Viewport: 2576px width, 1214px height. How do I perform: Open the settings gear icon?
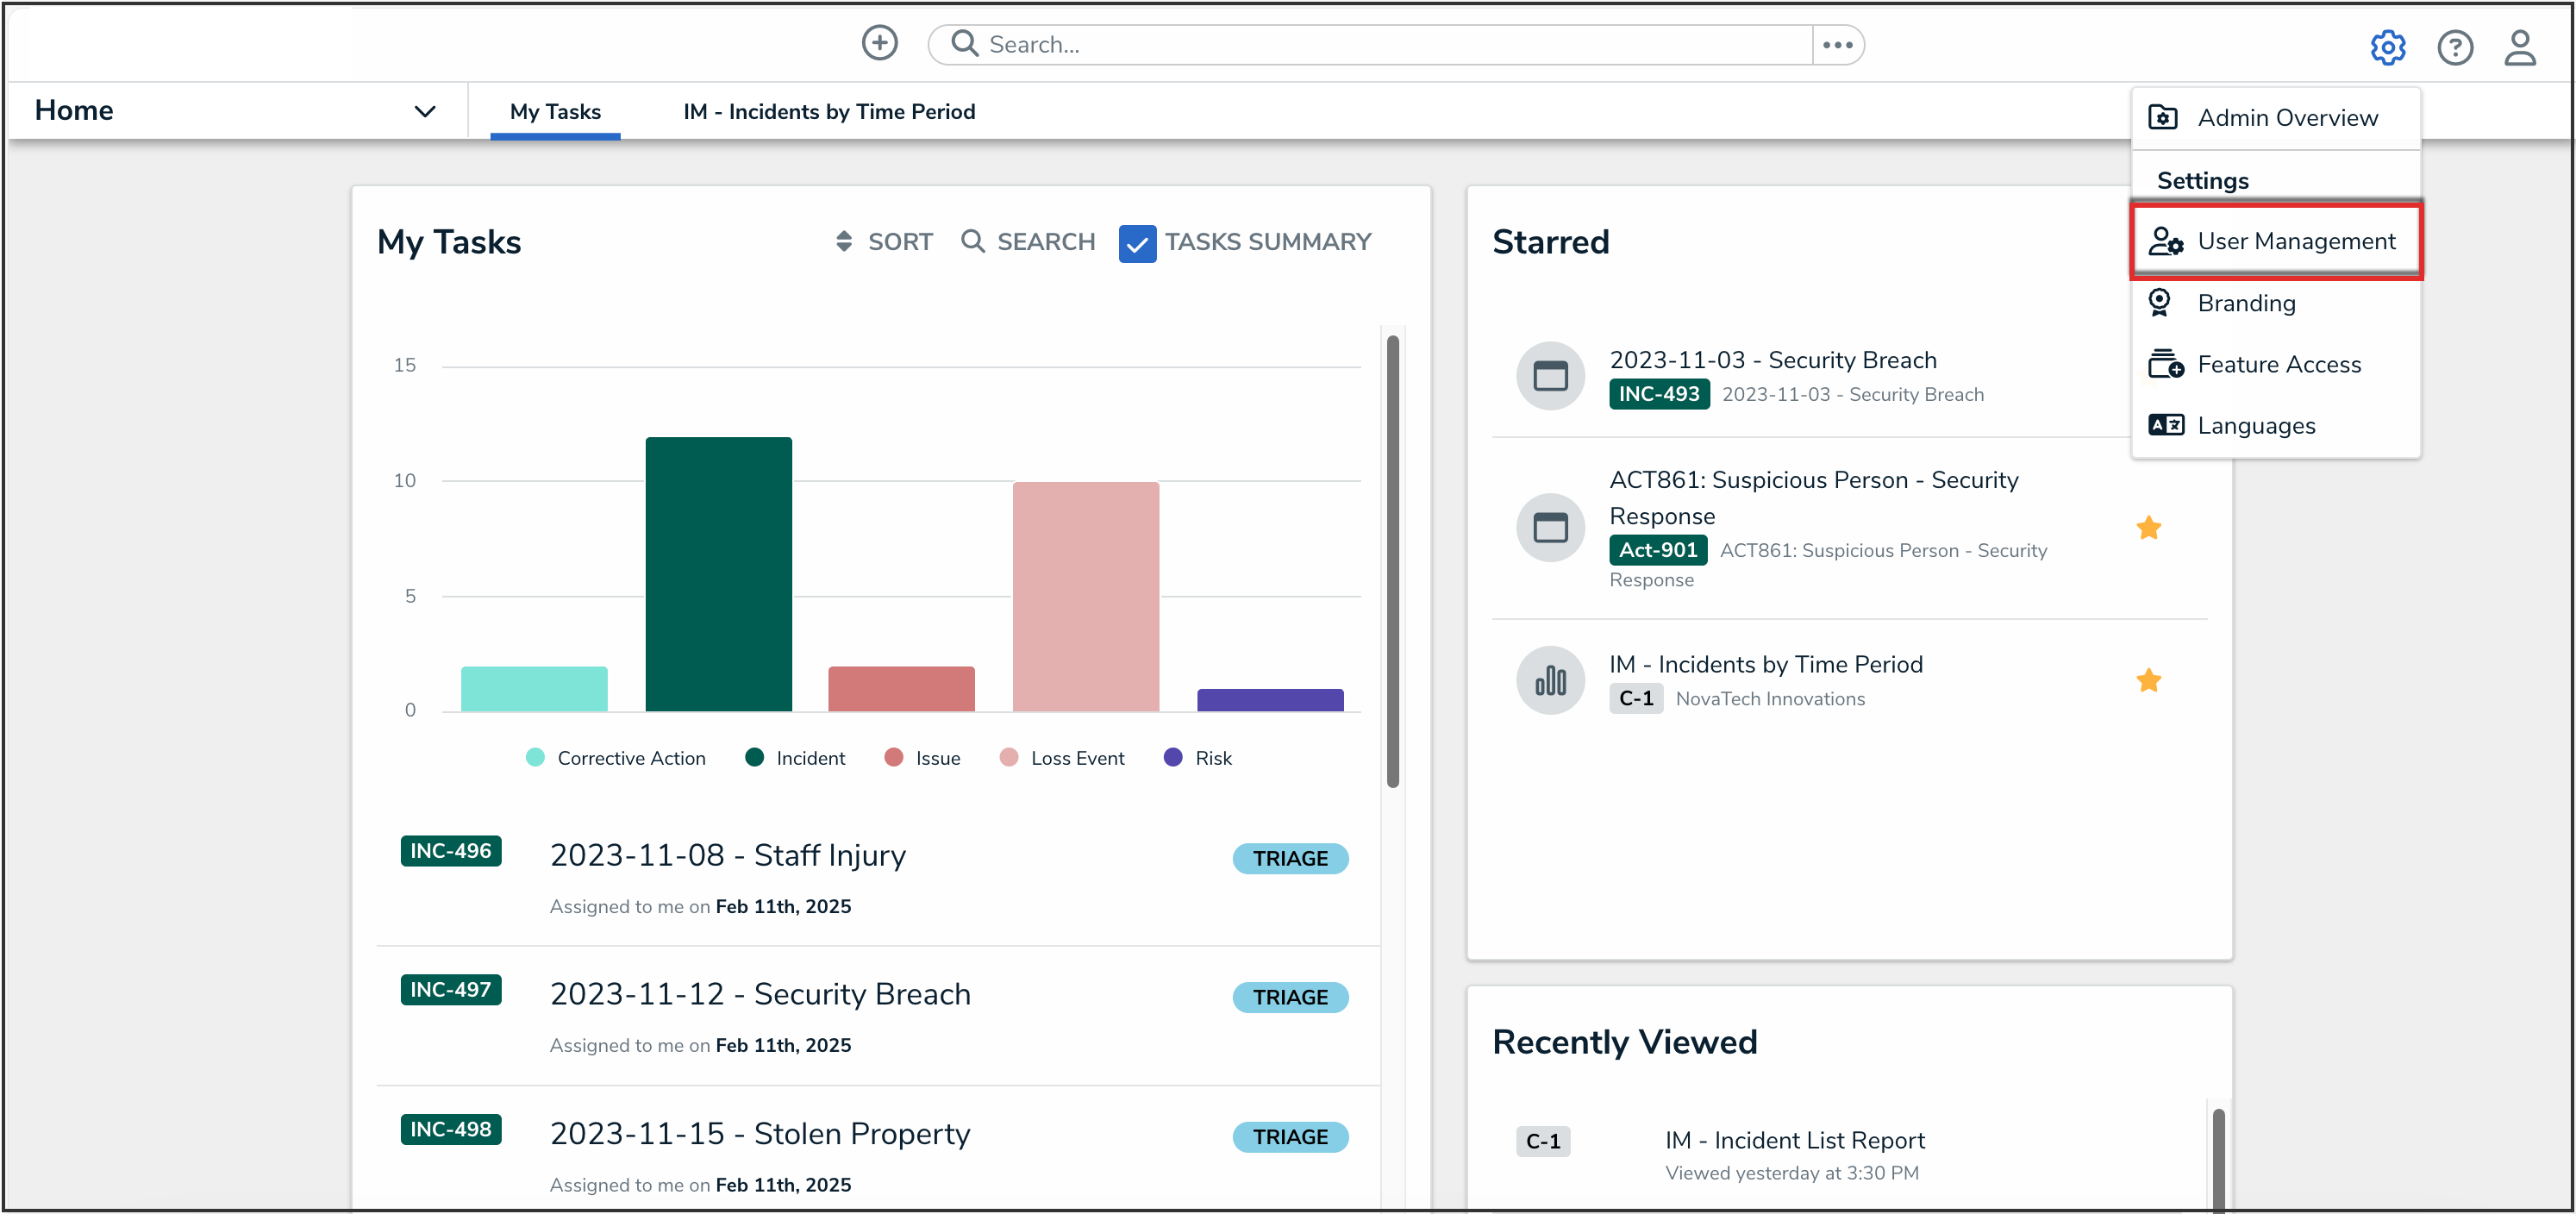click(2387, 47)
